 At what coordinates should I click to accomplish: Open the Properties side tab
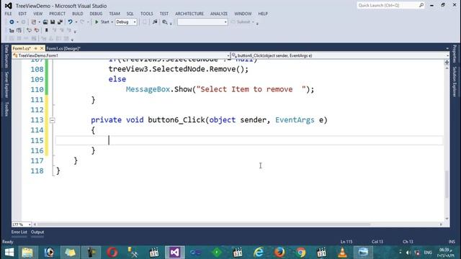point(455,54)
